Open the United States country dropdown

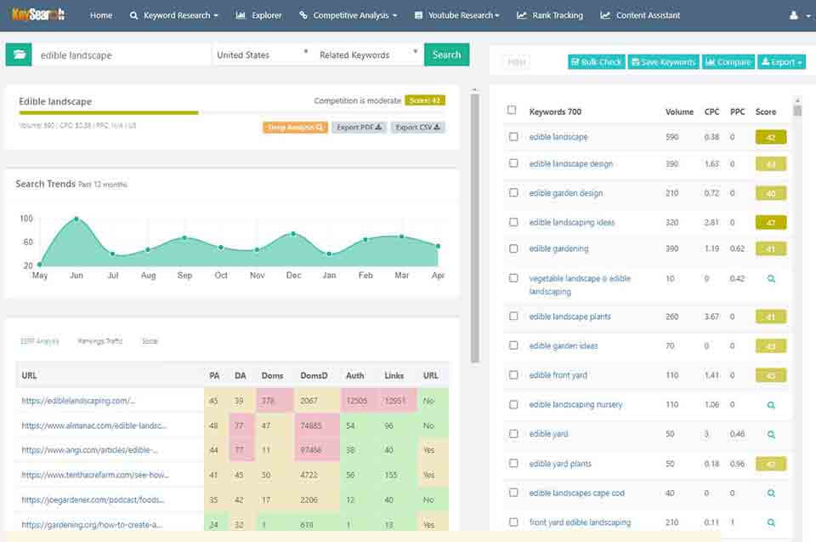coord(262,54)
